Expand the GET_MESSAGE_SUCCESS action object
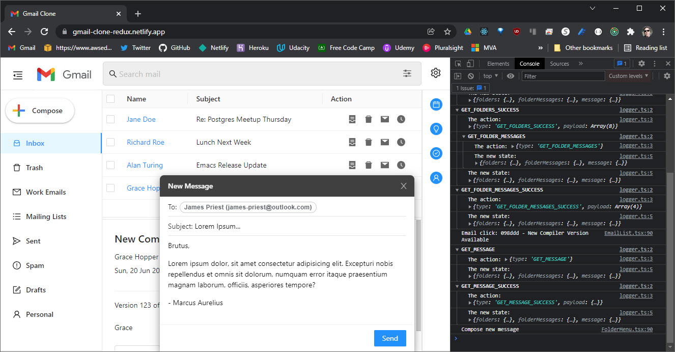The height and width of the screenshot is (352, 675). pos(470,303)
